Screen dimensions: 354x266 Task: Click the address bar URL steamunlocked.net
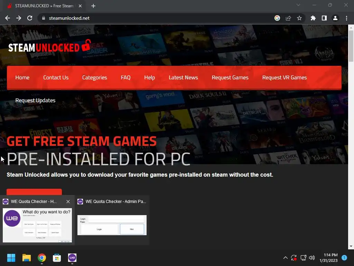pos(69,18)
